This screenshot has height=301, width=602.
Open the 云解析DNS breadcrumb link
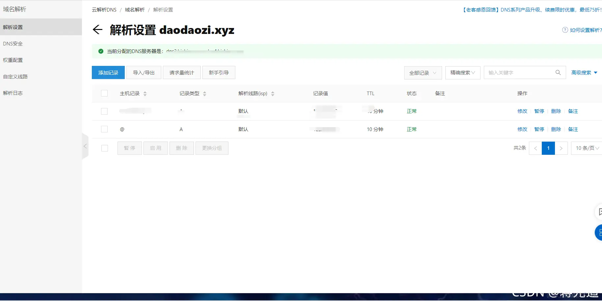click(104, 10)
